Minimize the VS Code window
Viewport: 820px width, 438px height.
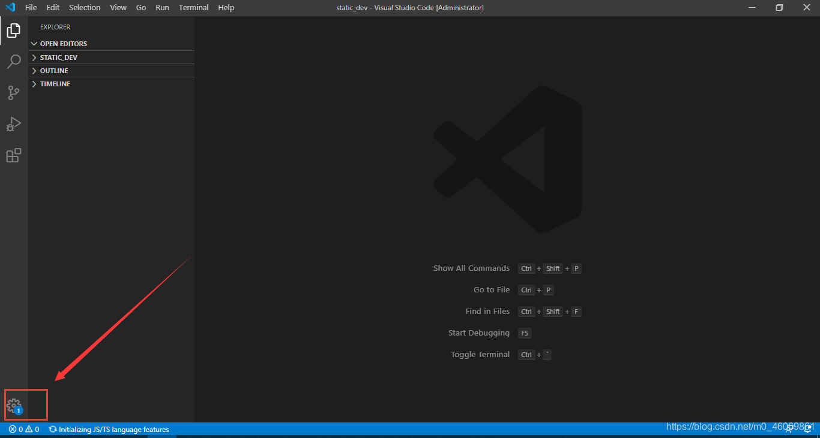point(752,8)
